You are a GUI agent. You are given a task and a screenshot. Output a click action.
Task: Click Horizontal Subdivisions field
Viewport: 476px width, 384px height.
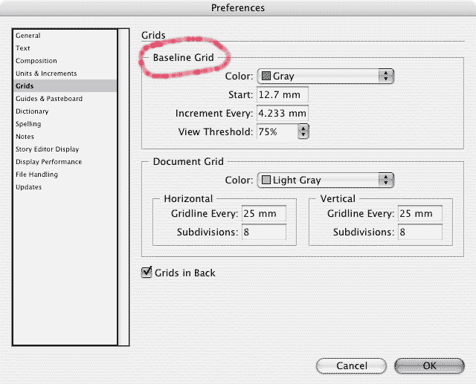click(264, 232)
